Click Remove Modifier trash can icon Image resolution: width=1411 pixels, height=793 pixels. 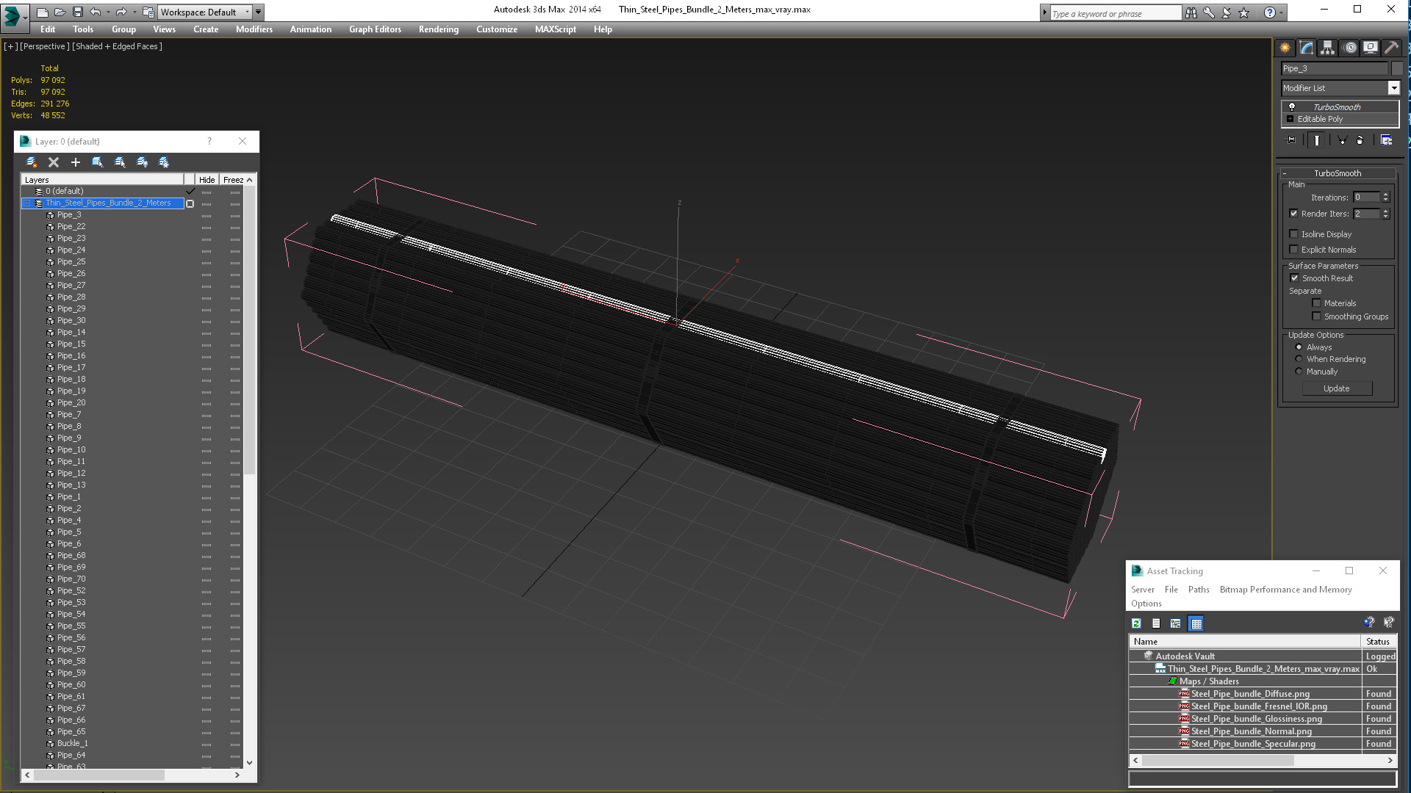pyautogui.click(x=1360, y=140)
